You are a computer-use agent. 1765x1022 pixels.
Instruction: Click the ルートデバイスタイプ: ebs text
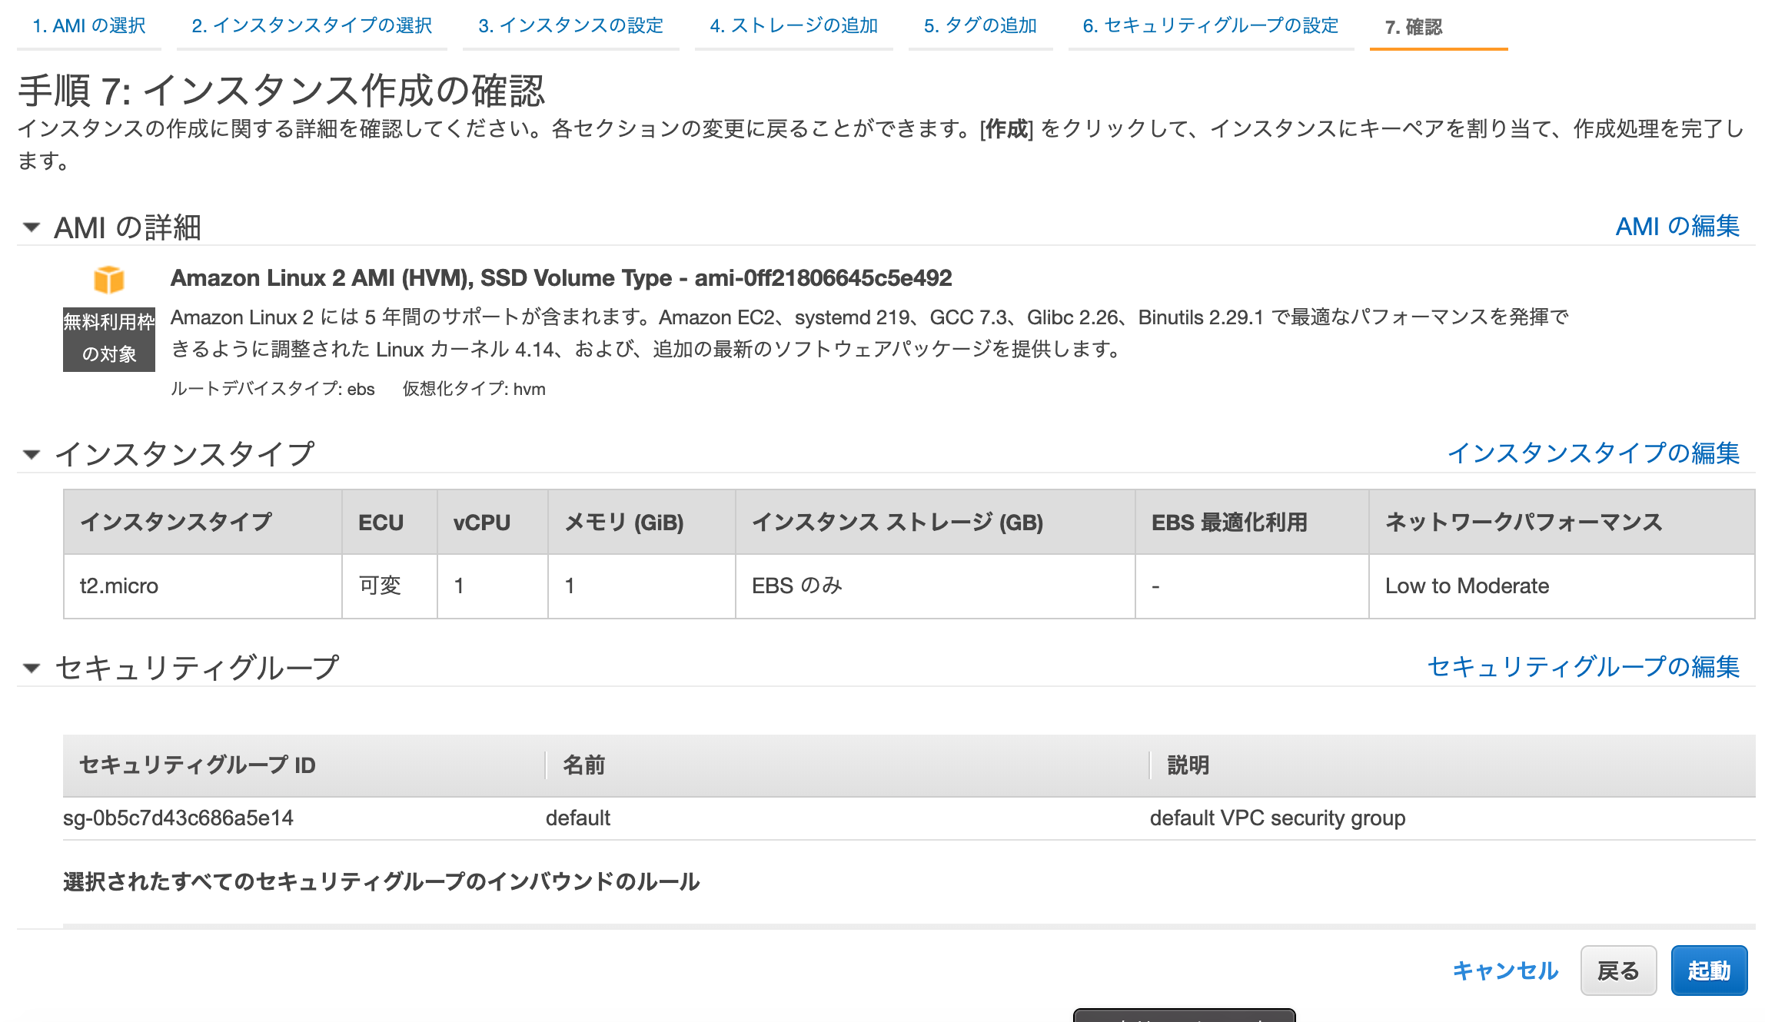tap(273, 389)
